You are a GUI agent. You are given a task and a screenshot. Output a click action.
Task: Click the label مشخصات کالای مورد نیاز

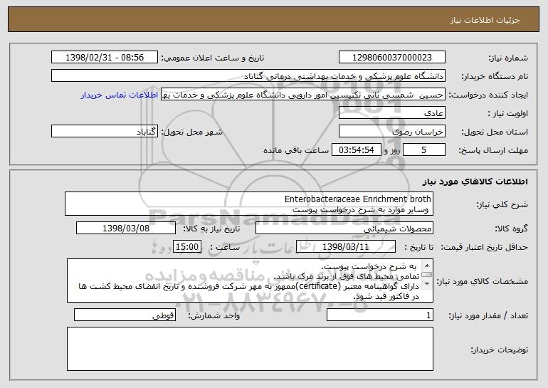coord(483,281)
